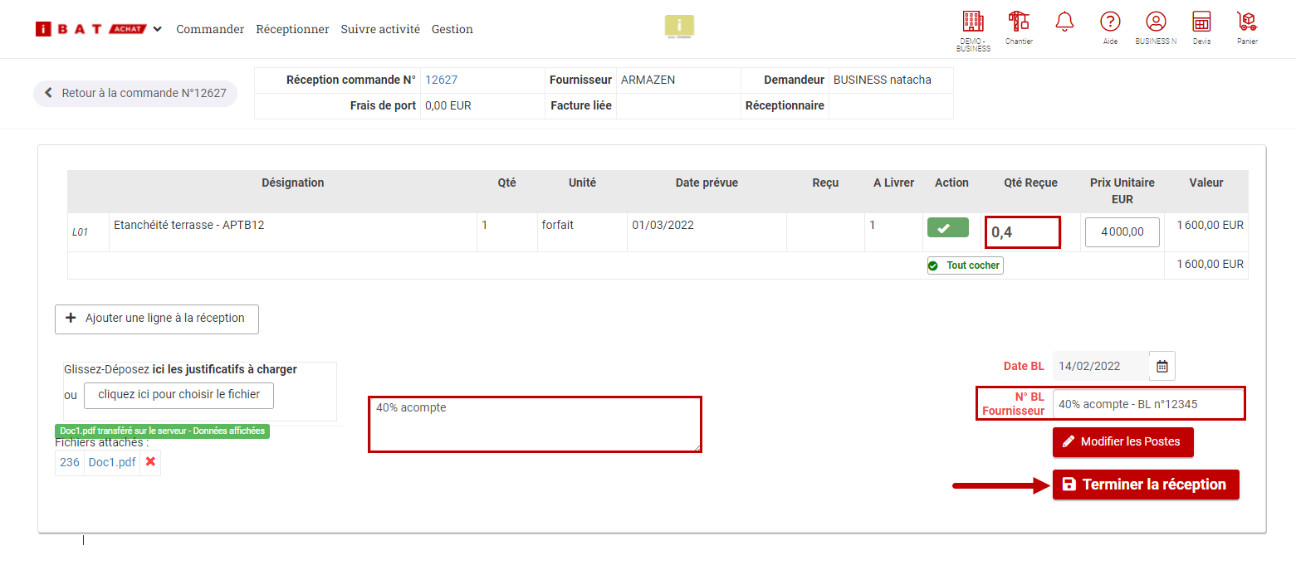Open the Aide help icon
This screenshot has height=565, width=1296.
point(1110,22)
